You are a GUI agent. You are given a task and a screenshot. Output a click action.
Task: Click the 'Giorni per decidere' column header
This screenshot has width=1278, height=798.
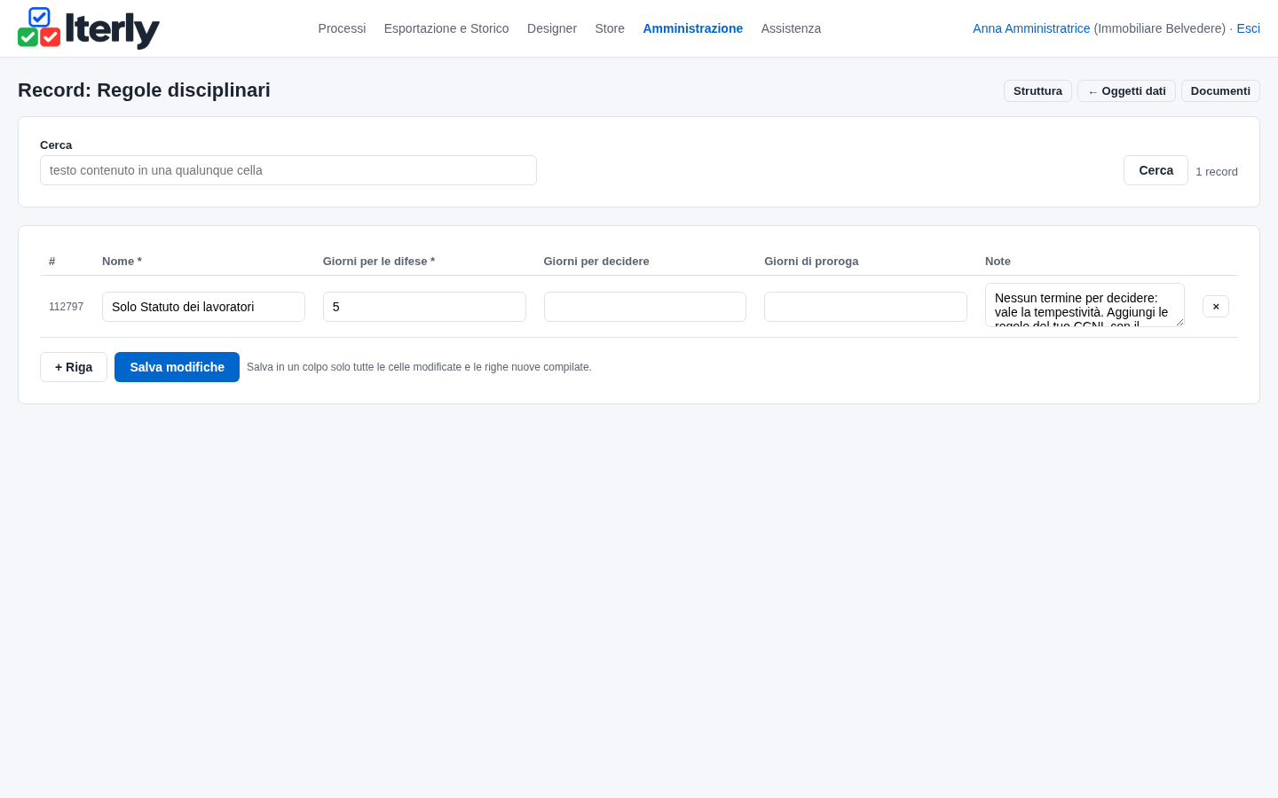(x=596, y=262)
